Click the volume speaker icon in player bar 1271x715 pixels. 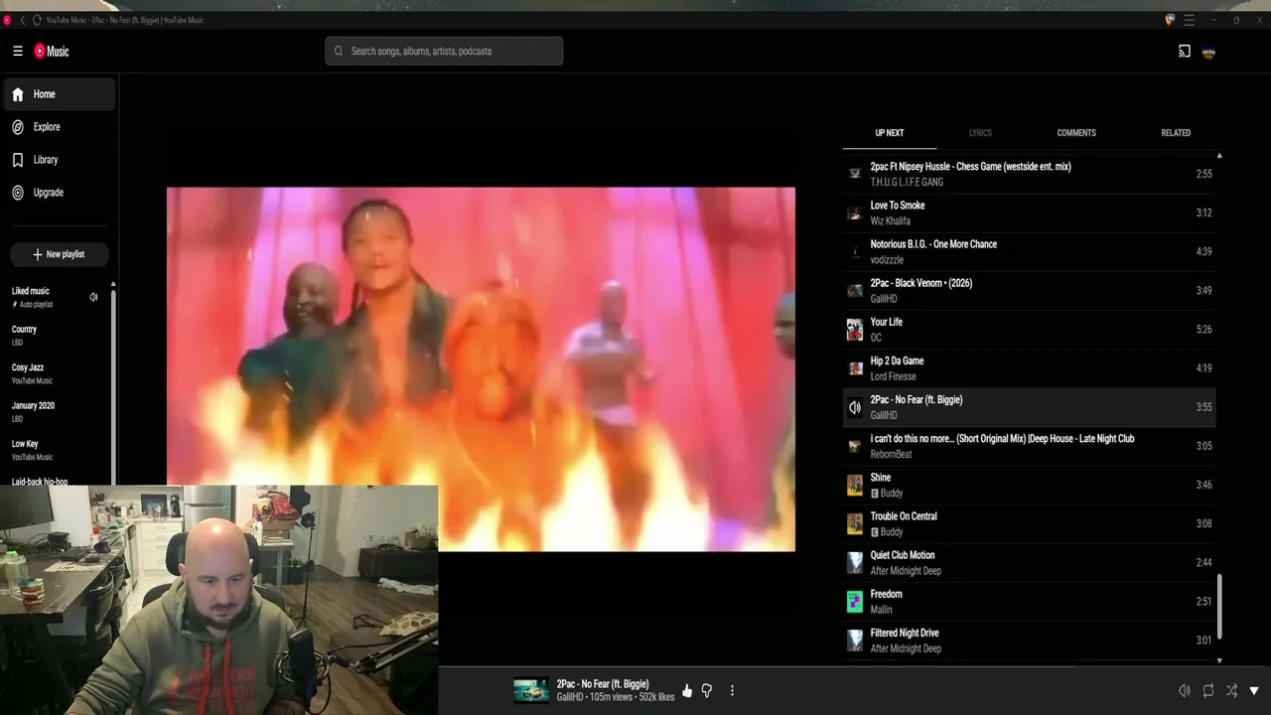tap(1185, 691)
